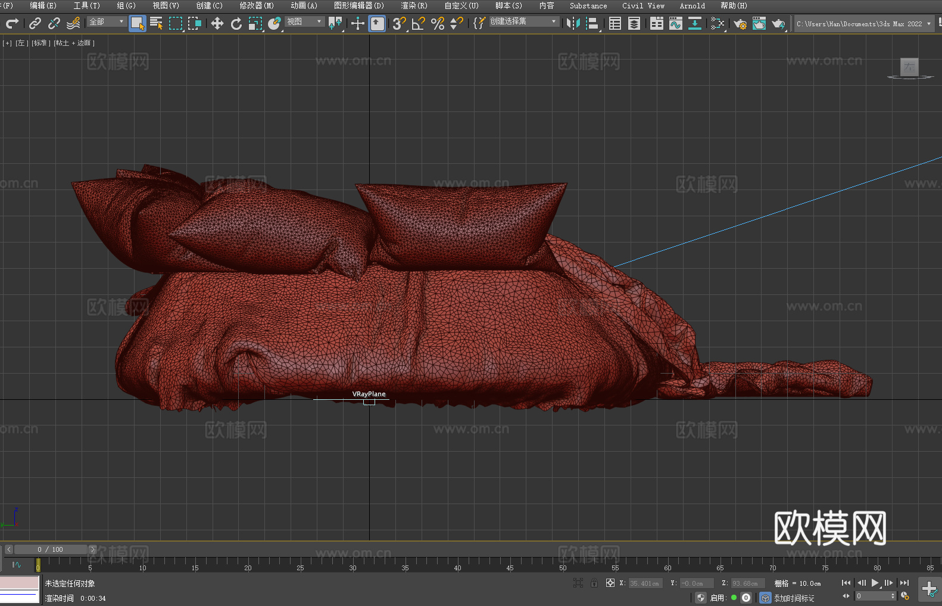Open Select by Name list
The width and height of the screenshot is (942, 606).
coord(157,23)
